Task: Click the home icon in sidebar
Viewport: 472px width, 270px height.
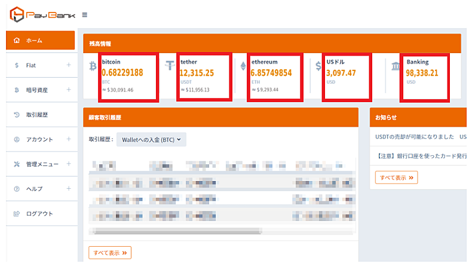Action: point(17,41)
